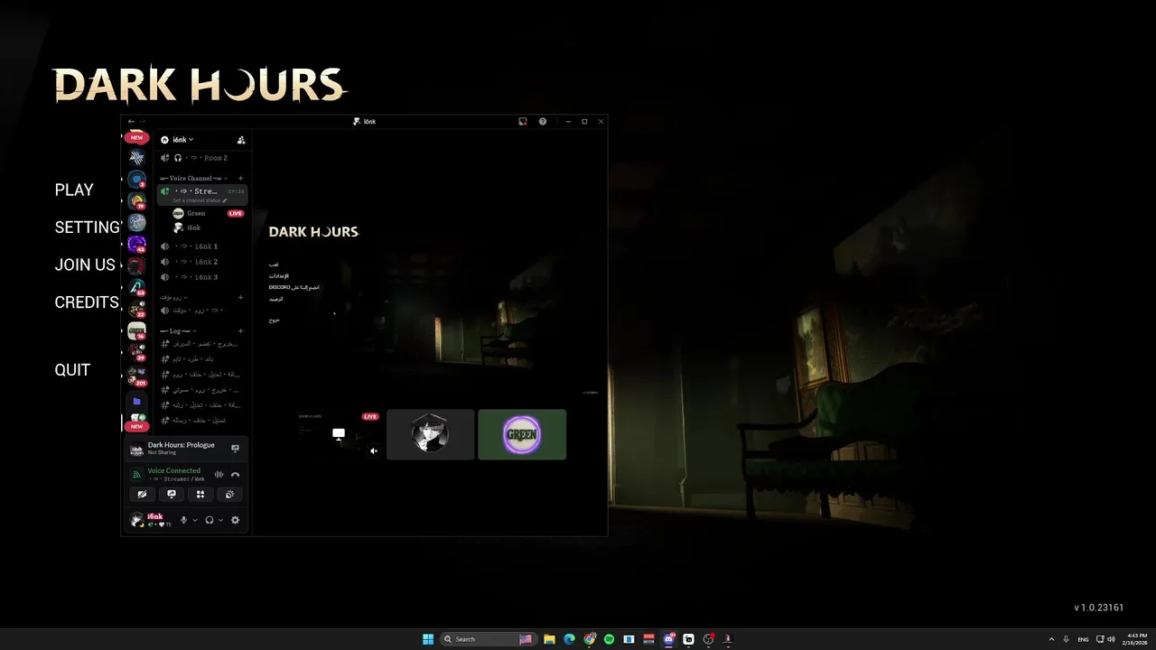Open the Discord help question mark icon
Image resolution: width=1156 pixels, height=650 pixels.
543,121
